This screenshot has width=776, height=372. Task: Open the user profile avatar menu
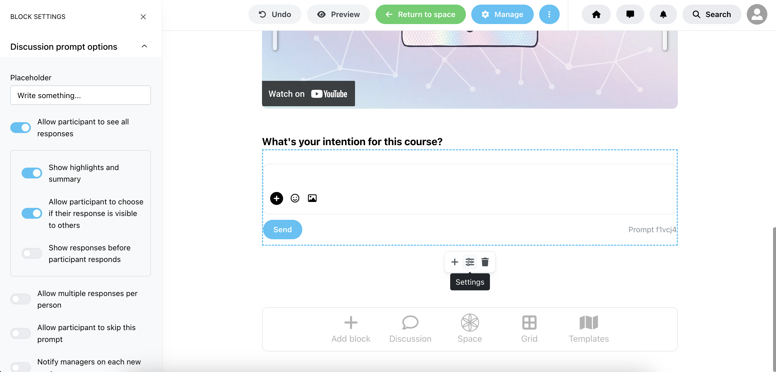[x=757, y=14]
